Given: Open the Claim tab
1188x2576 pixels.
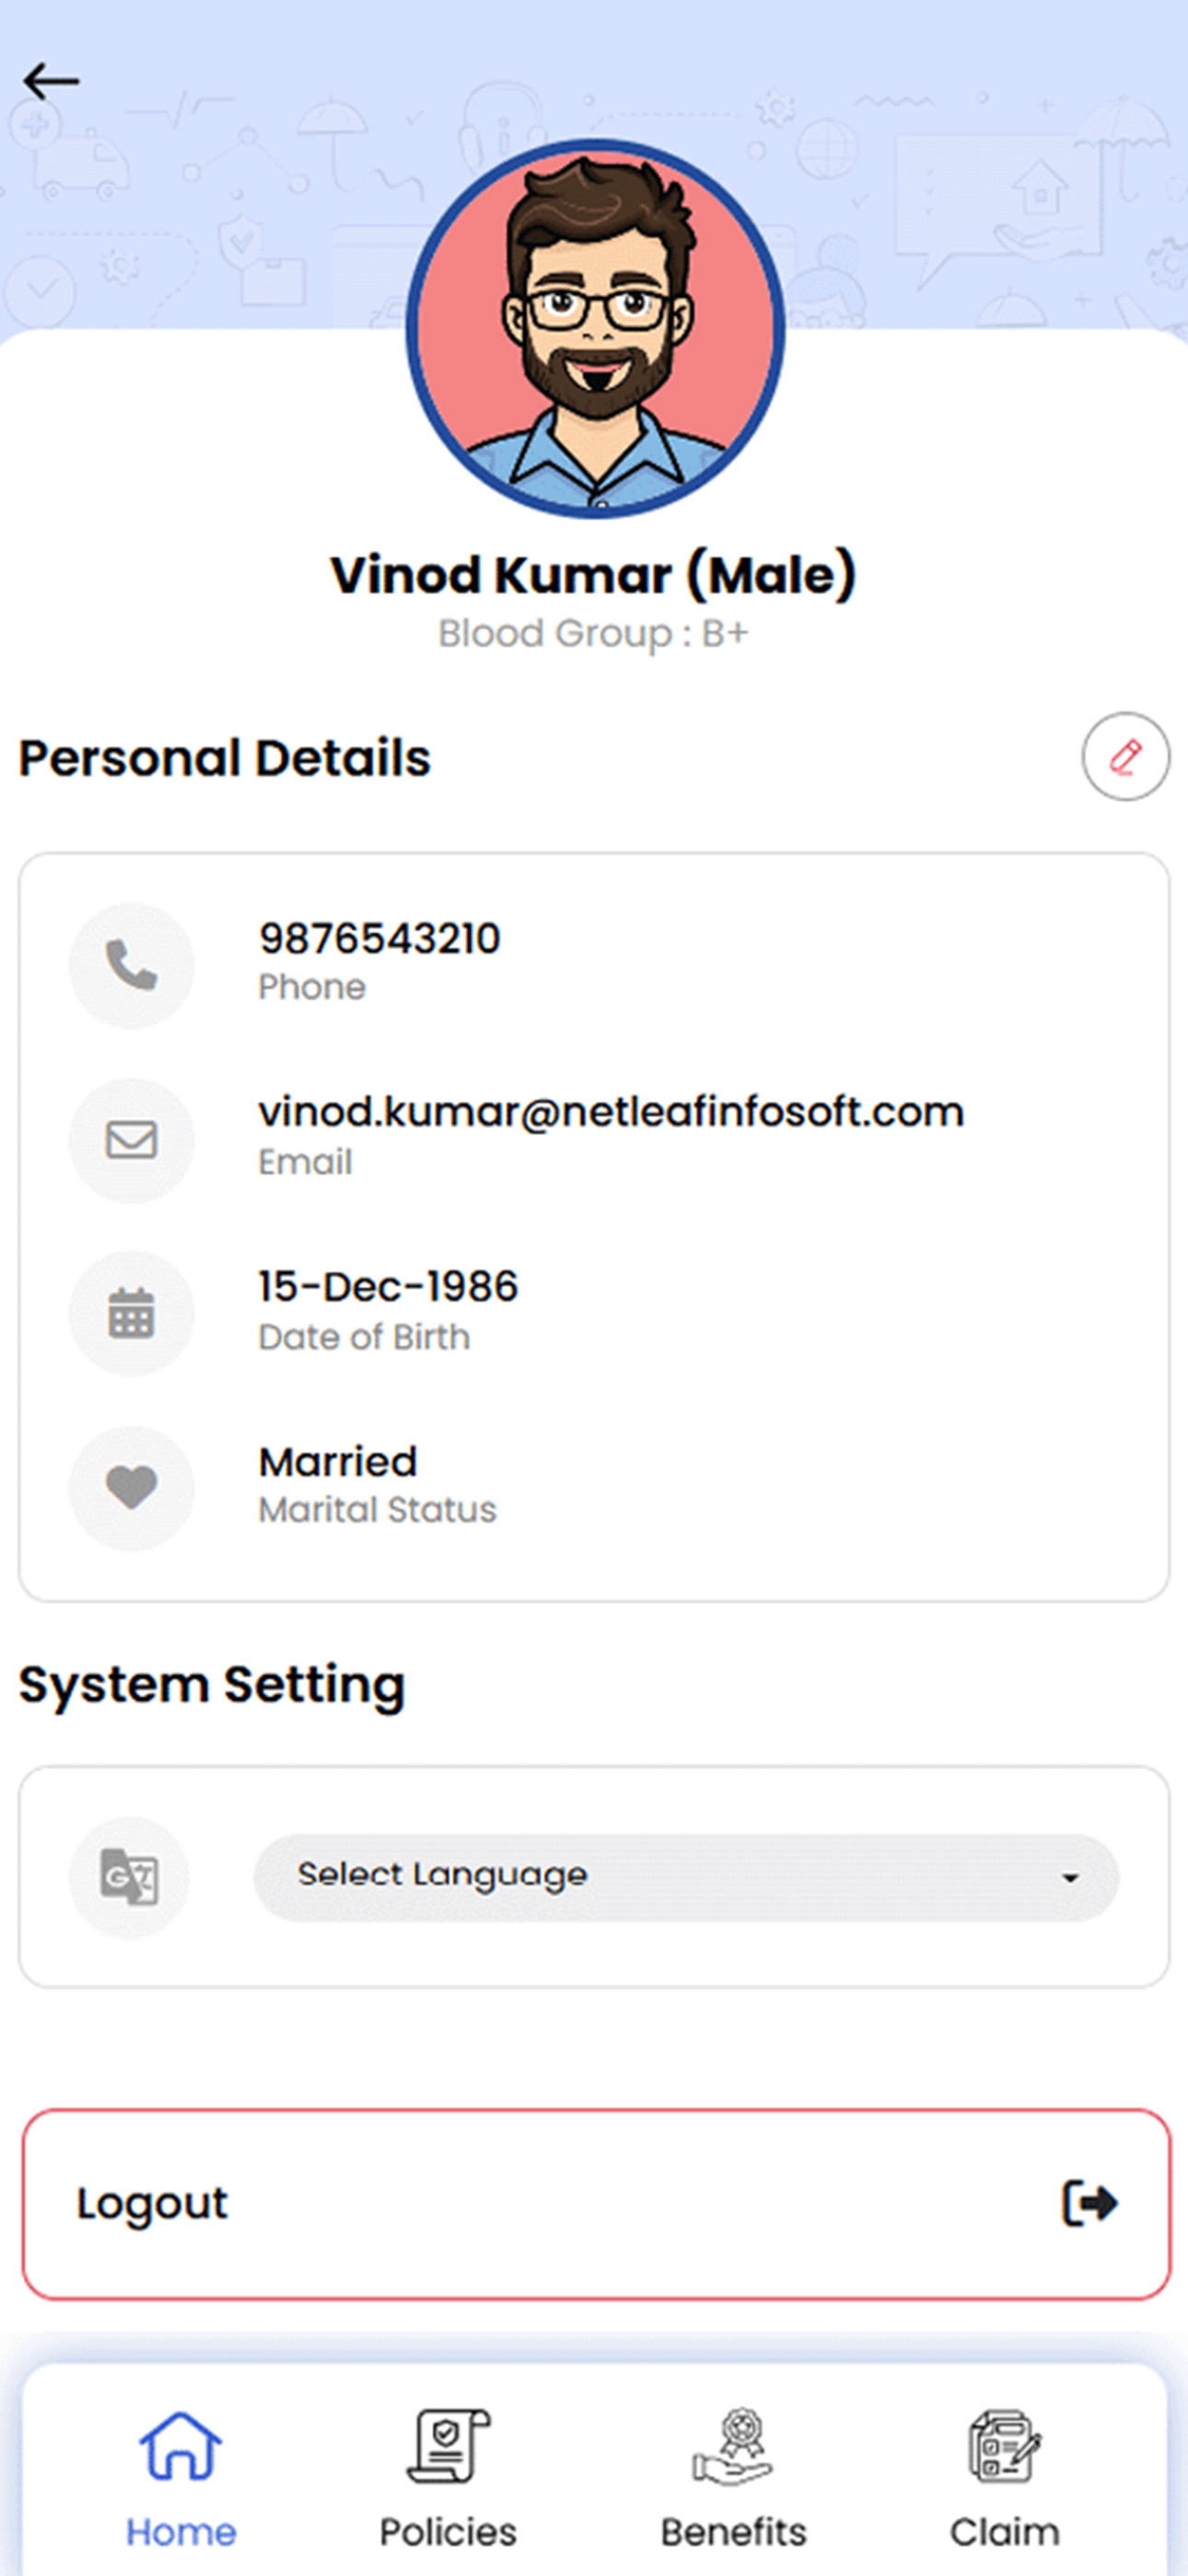Looking at the screenshot, I should point(1004,2478).
